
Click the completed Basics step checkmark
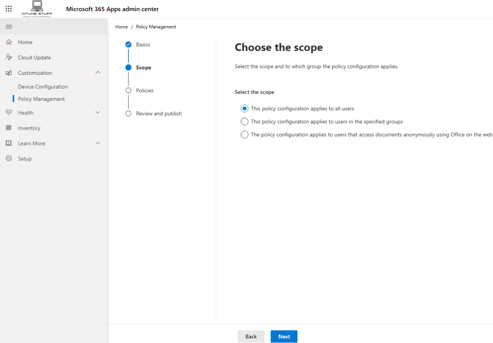point(128,44)
